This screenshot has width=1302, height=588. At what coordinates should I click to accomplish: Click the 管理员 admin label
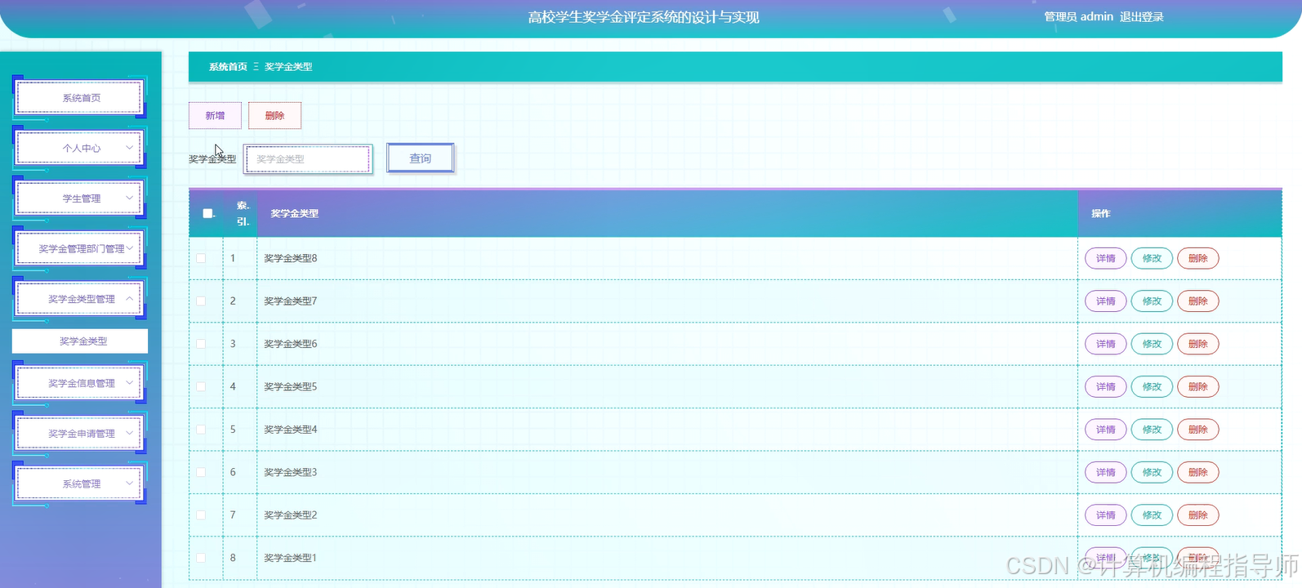[1078, 16]
